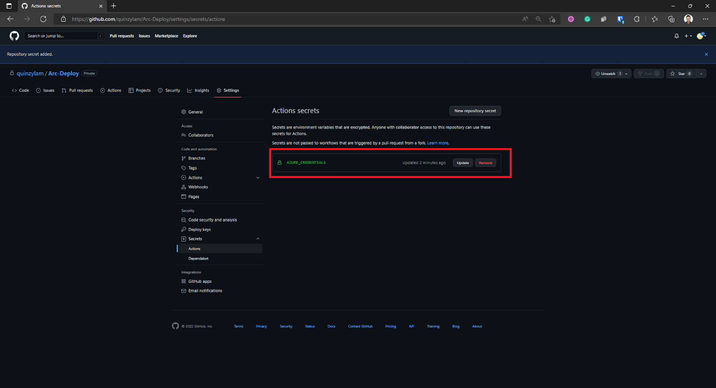Open Marketplace in the top navigation

pos(166,36)
